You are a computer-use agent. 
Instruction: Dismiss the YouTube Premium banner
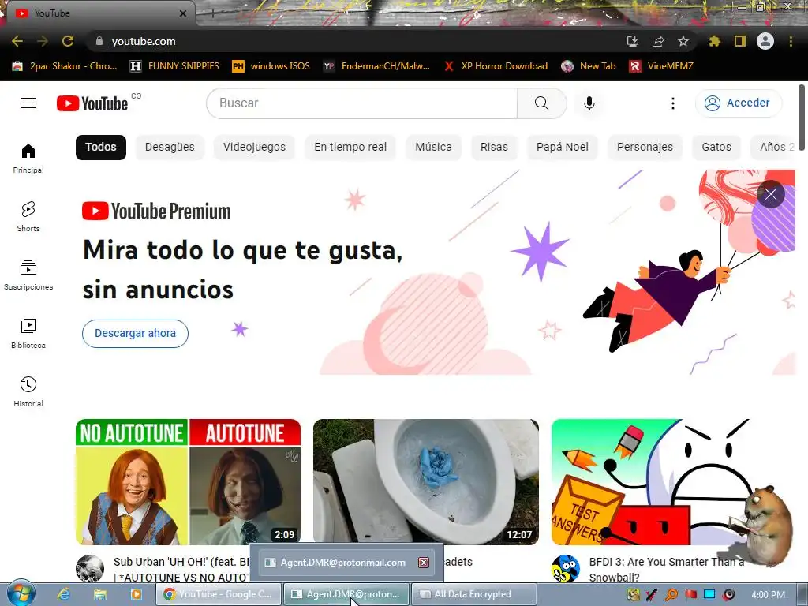[x=770, y=194]
